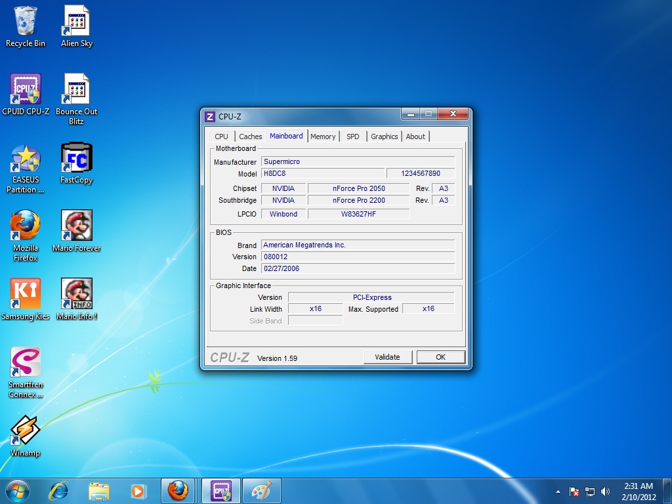This screenshot has height=504, width=672.
Task: Open the Smartfren Connex desktop shortcut
Action: click(26, 363)
